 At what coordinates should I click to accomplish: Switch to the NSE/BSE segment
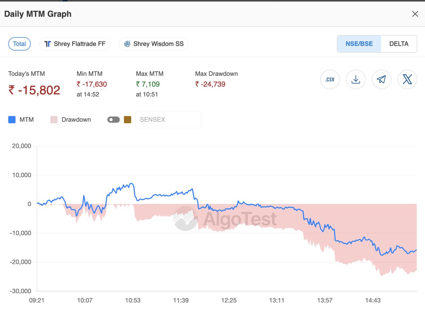coord(359,44)
